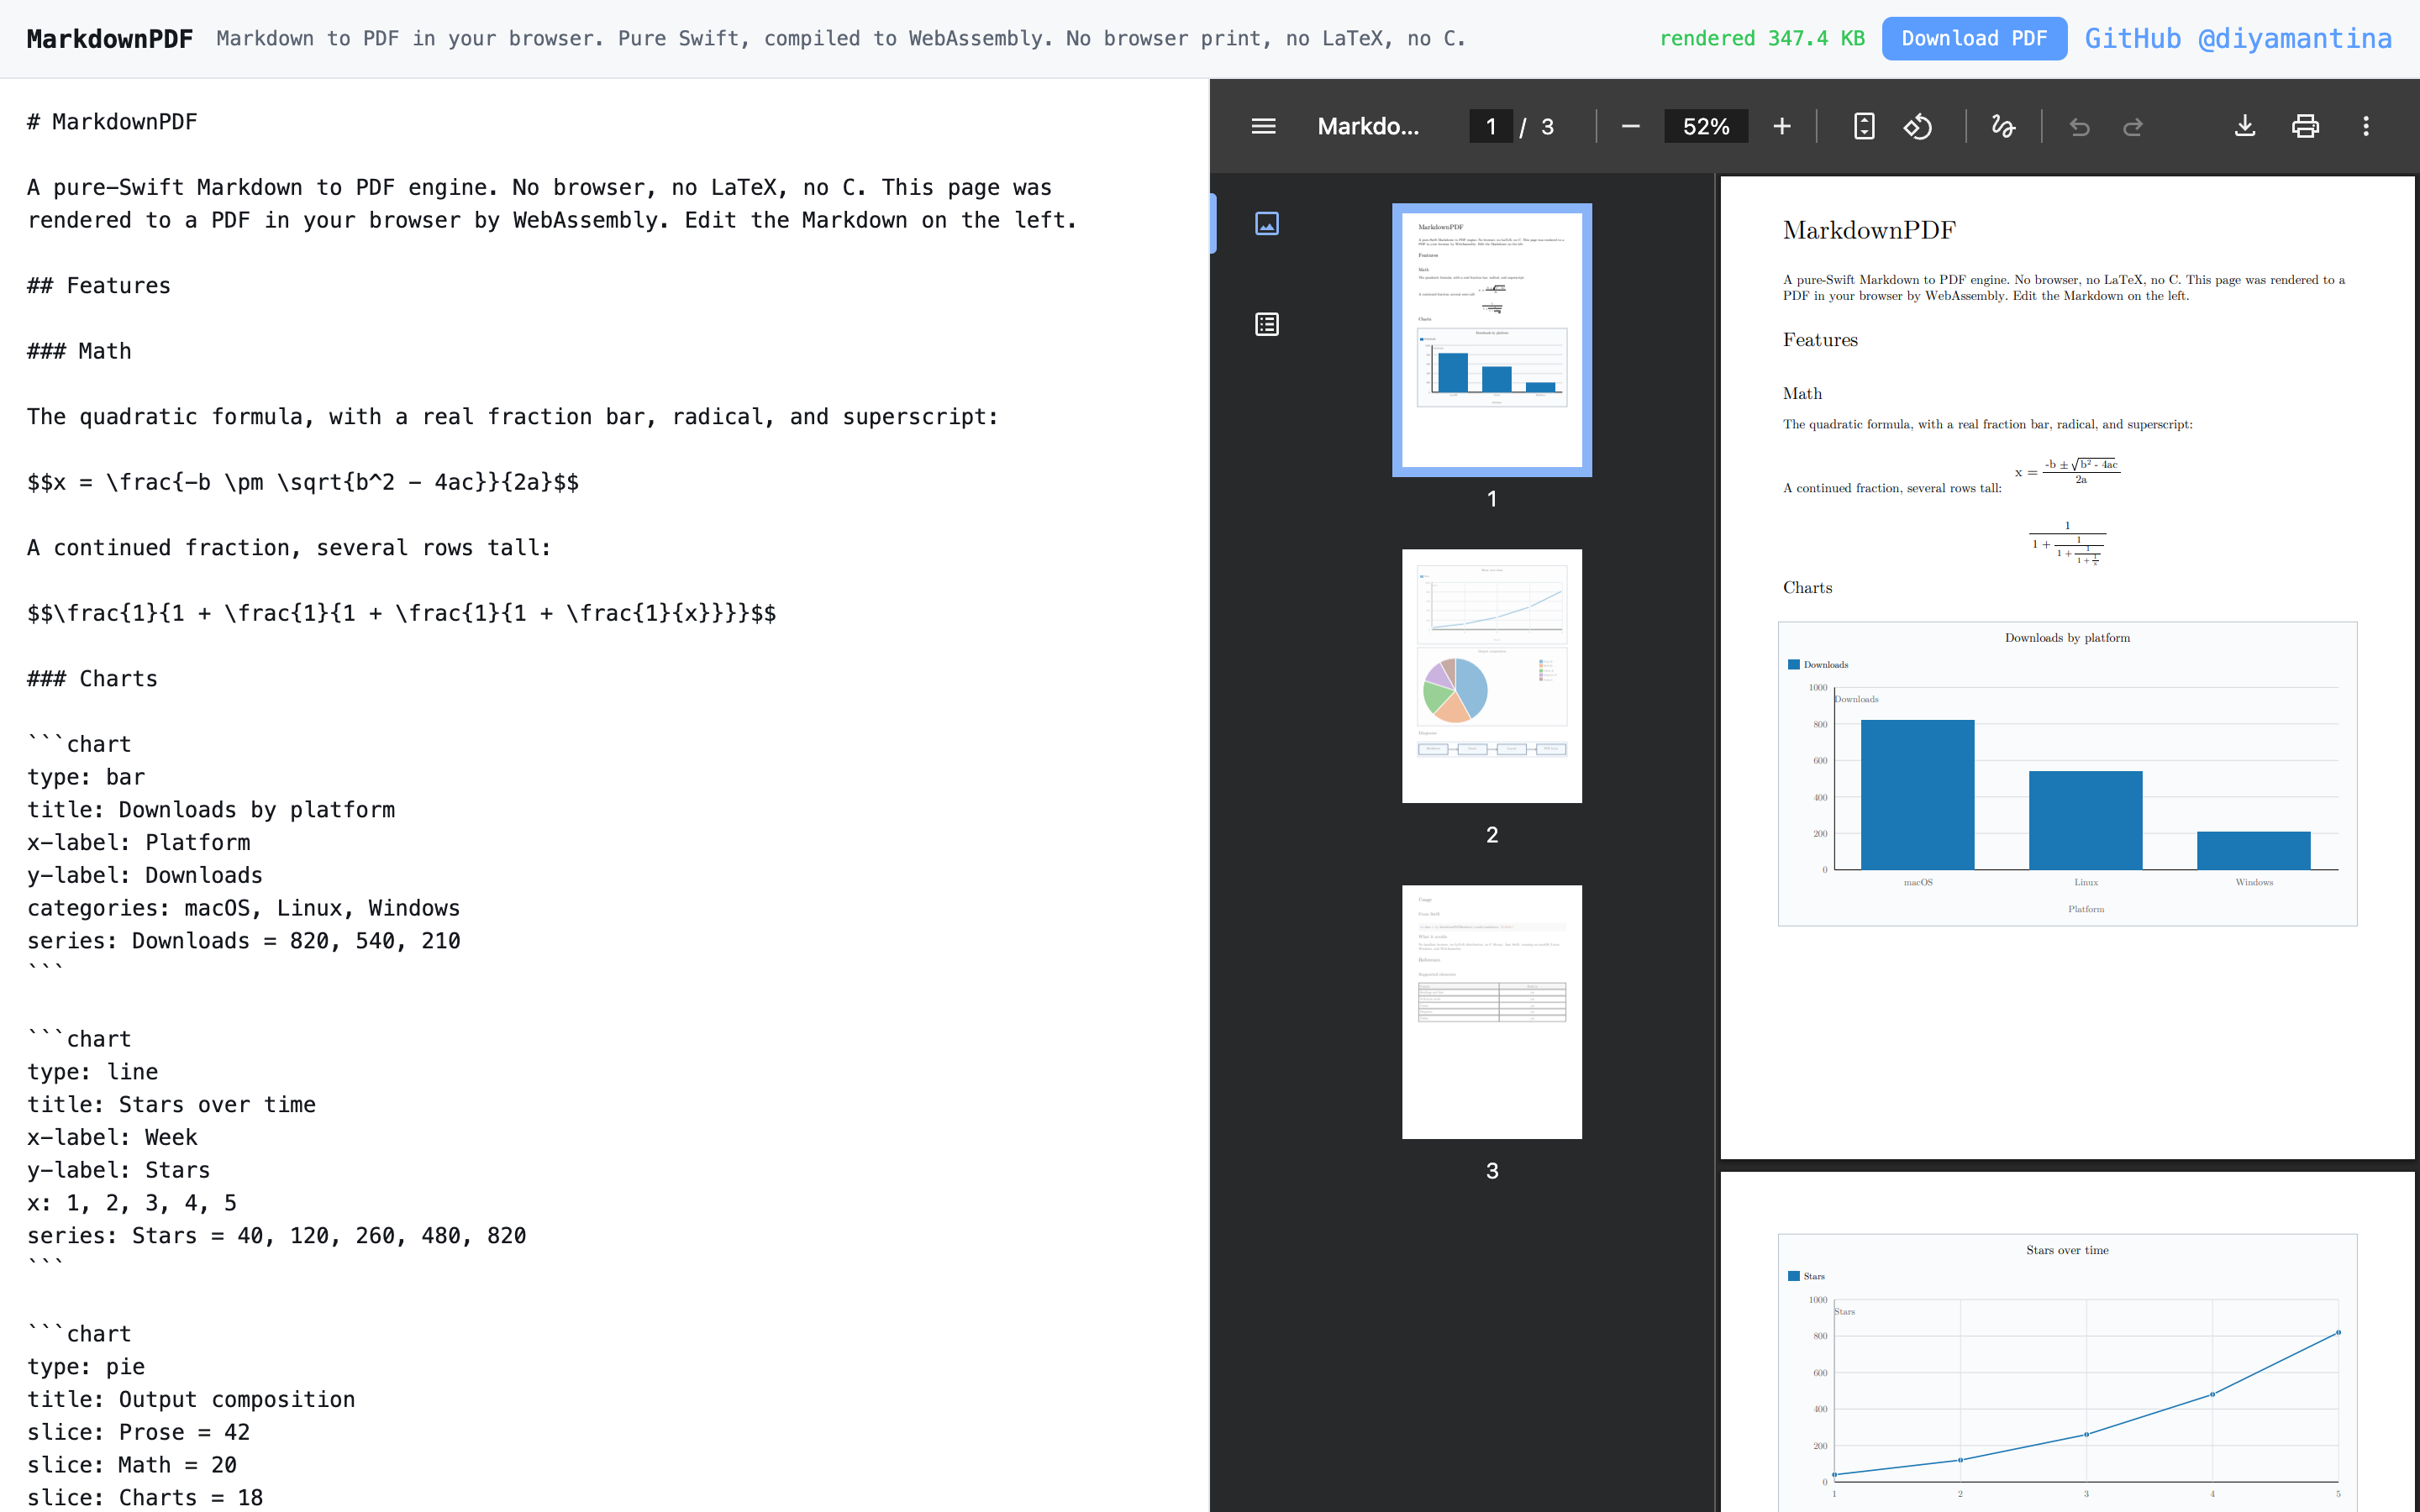Image resolution: width=2420 pixels, height=1512 pixels.
Task: Select page 1 thumbnail
Action: pyautogui.click(x=1491, y=340)
